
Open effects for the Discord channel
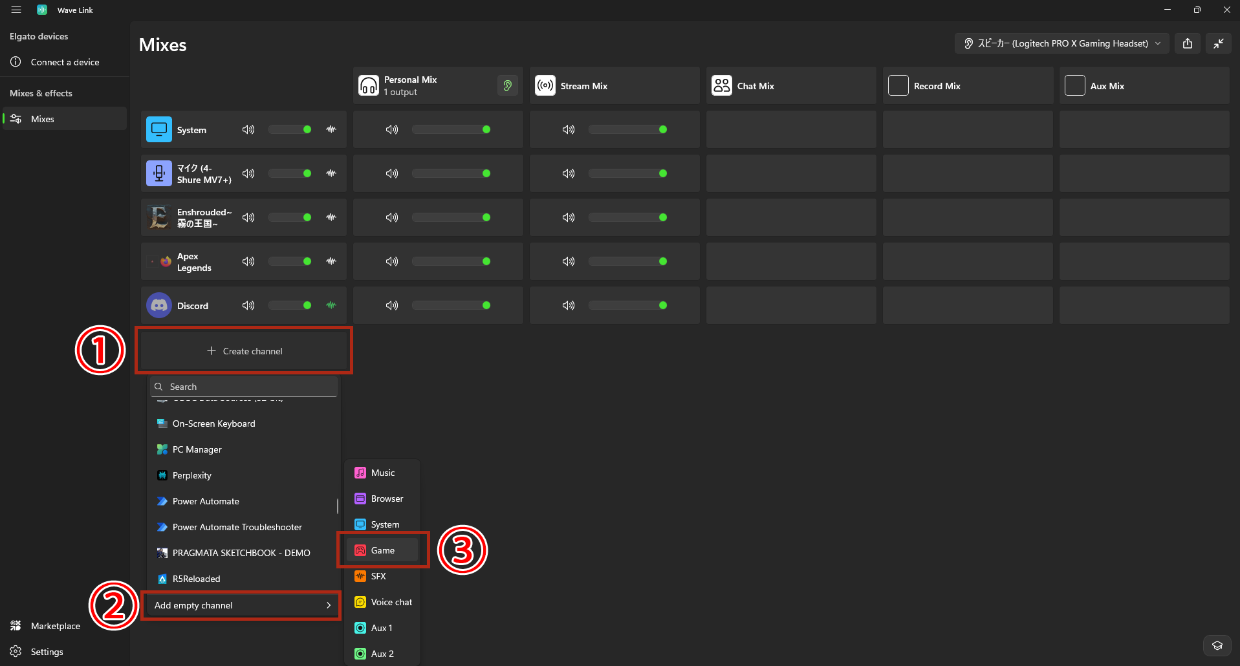(x=331, y=305)
